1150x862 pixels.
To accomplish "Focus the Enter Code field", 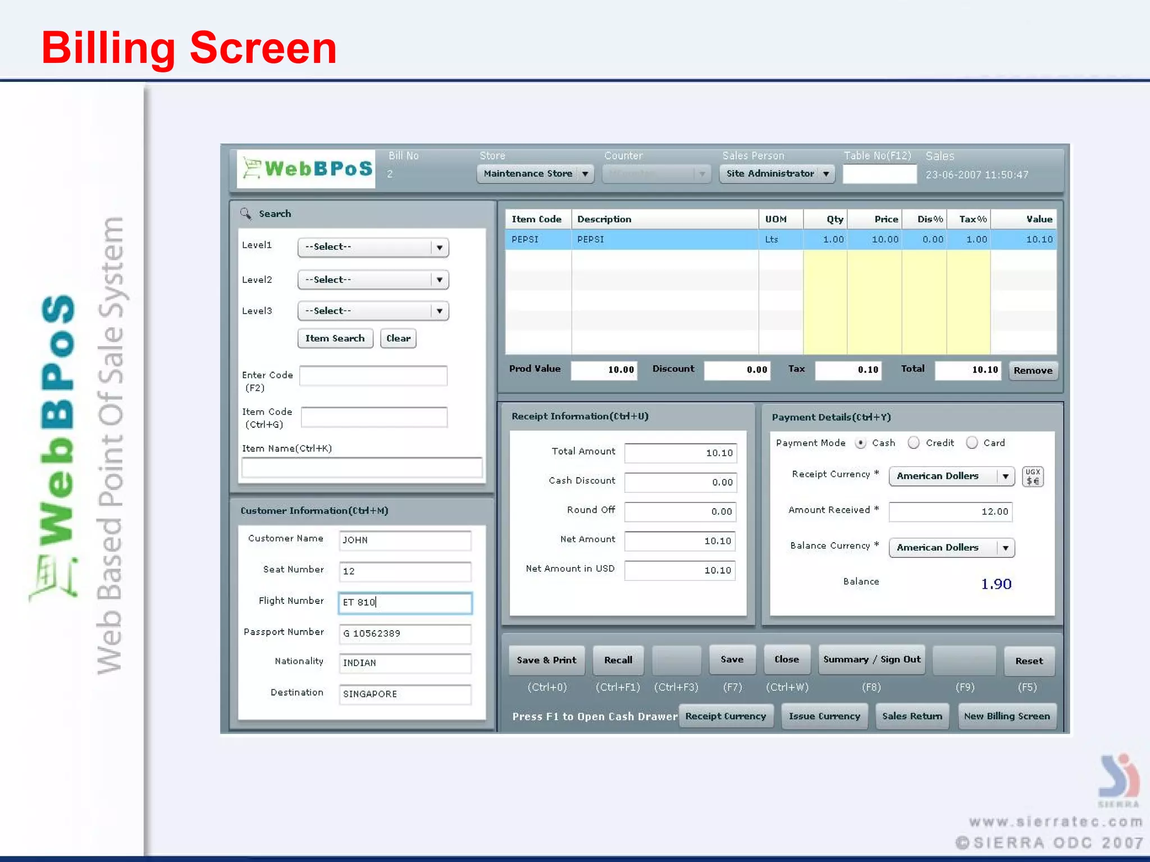I will [x=373, y=375].
